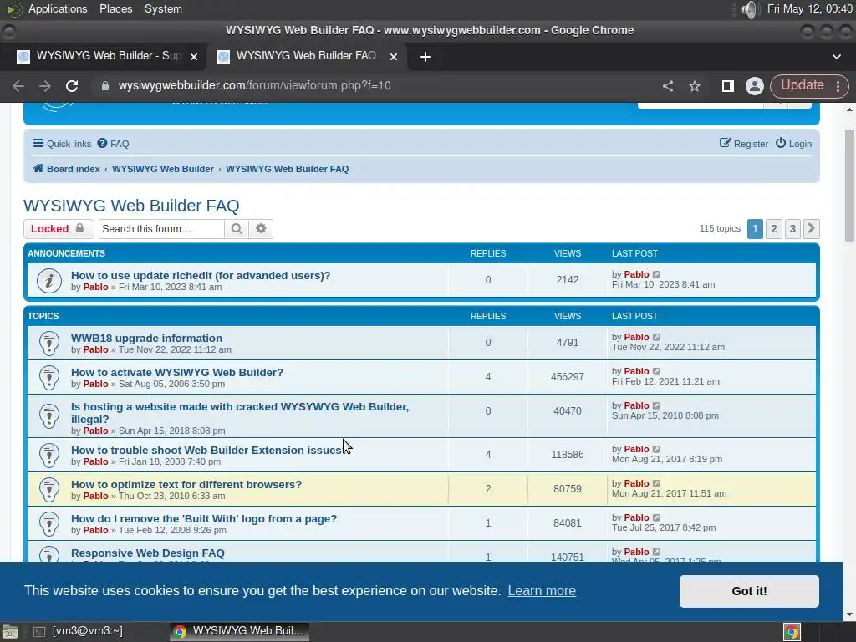This screenshot has height=642, width=856.
Task: Click current page 1 button
Action: click(755, 228)
